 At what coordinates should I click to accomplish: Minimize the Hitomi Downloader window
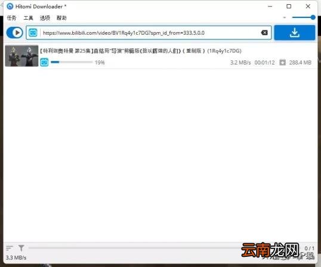(x=270, y=7)
